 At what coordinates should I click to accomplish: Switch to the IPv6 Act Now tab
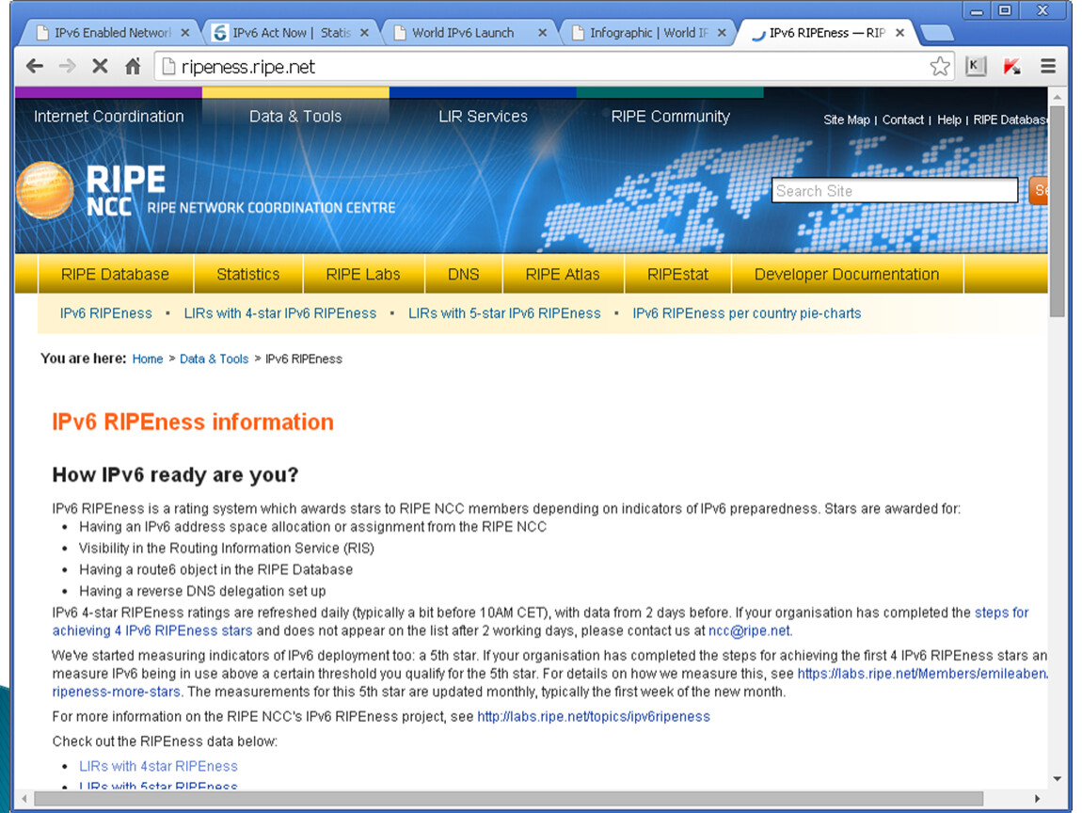[280, 33]
